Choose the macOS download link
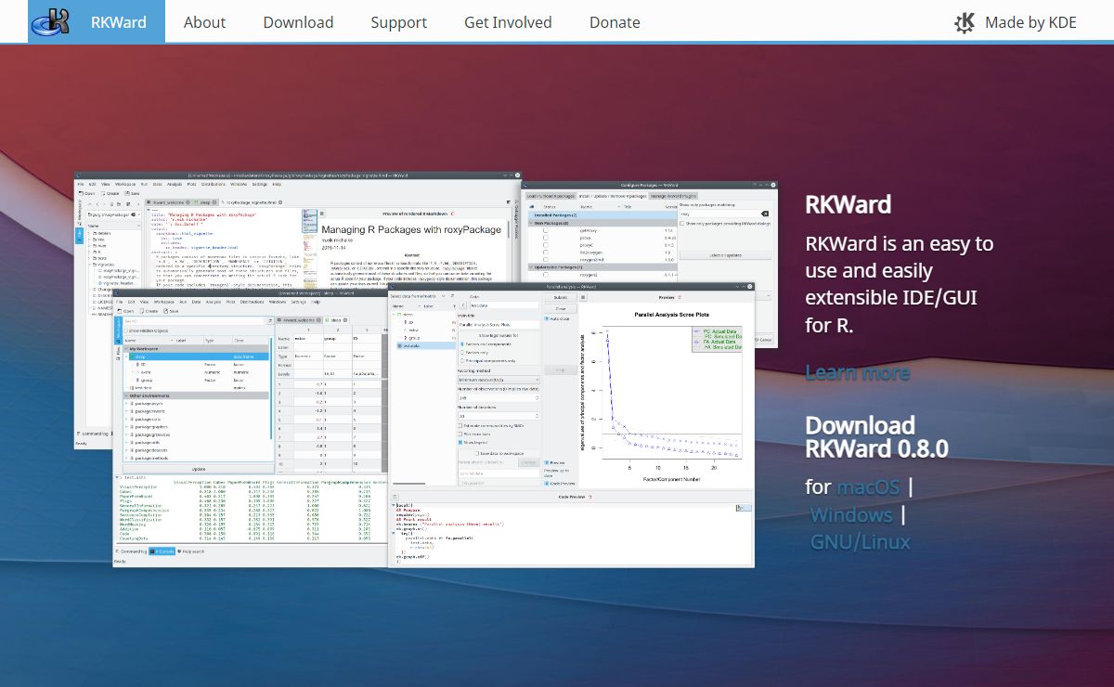1114x687 pixels. click(869, 486)
